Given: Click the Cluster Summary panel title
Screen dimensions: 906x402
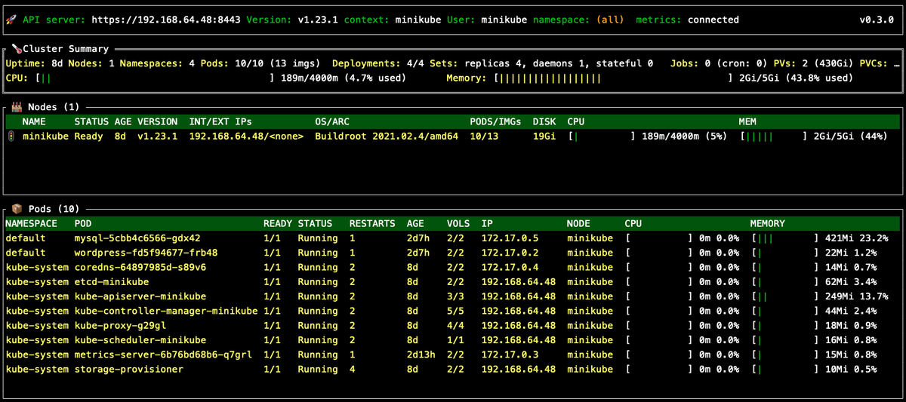Looking at the screenshot, I should click(66, 49).
